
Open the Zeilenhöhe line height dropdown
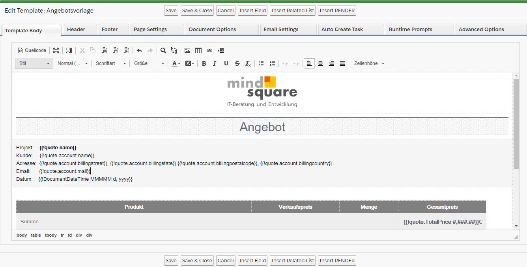click(x=369, y=63)
